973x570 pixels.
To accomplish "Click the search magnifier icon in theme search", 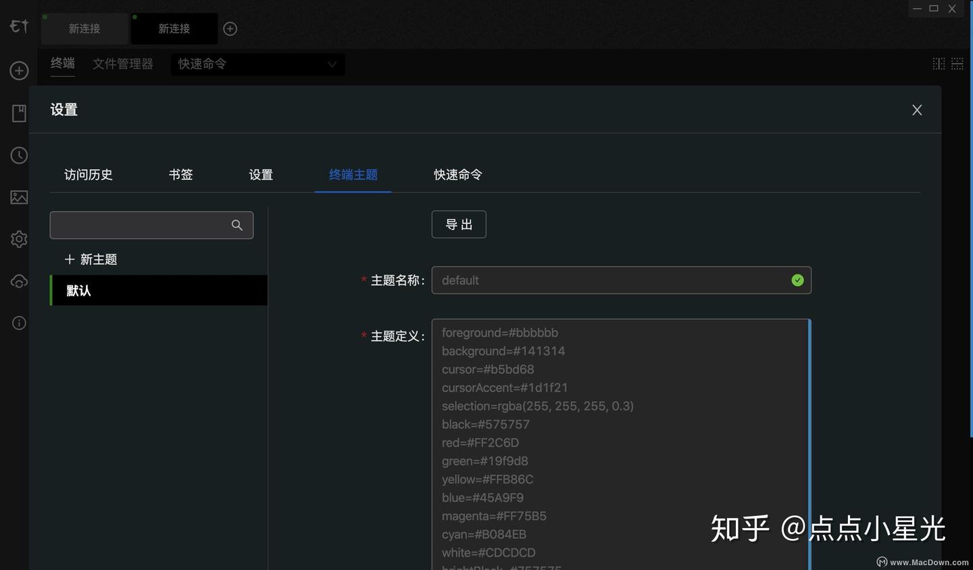I will click(236, 225).
